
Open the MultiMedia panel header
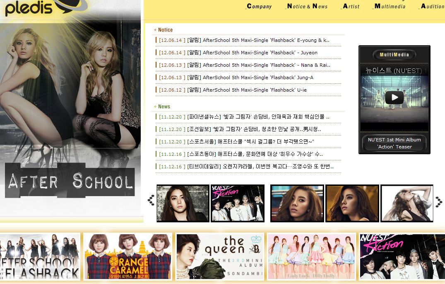pos(394,55)
